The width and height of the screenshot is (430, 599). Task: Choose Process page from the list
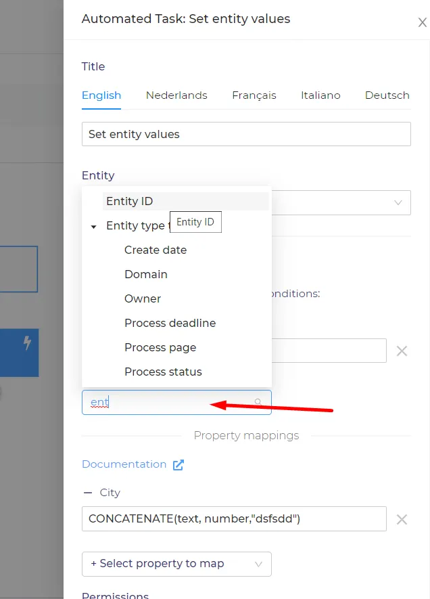pos(160,348)
